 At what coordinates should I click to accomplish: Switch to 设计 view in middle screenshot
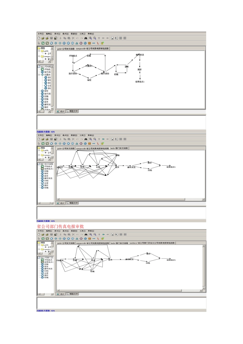pyautogui.click(x=61, y=203)
